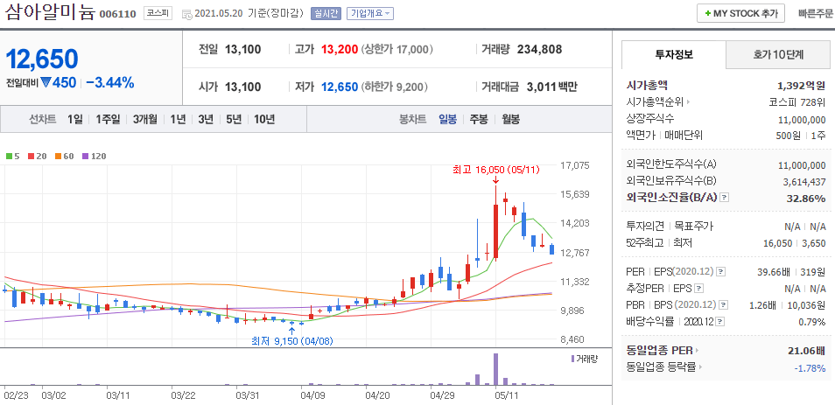Click the clock icon beside the date
Viewport: 835px width, 405px height.
click(x=187, y=14)
